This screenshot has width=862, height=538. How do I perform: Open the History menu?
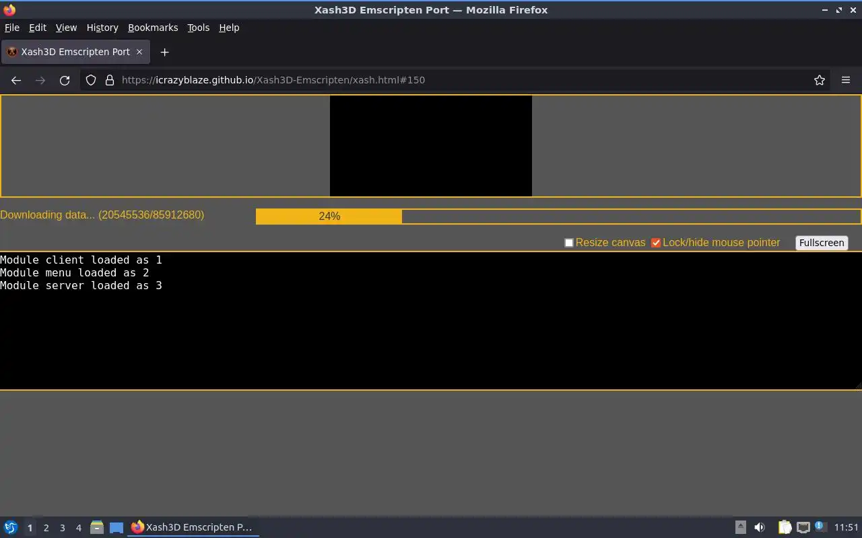(102, 28)
